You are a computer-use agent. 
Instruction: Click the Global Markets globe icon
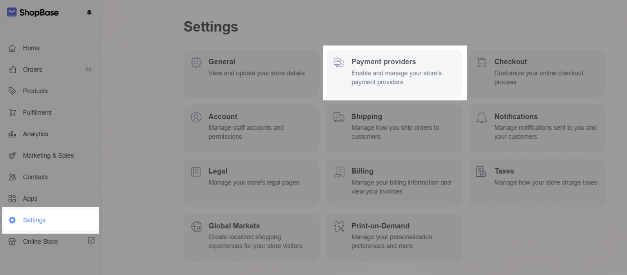pos(196,226)
